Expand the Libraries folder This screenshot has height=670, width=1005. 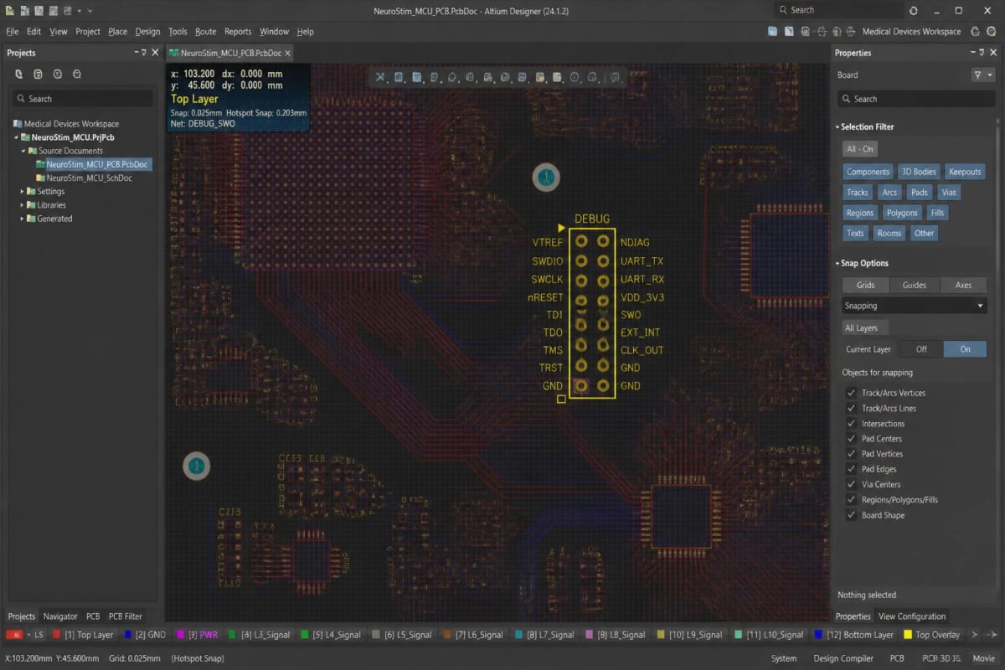23,205
